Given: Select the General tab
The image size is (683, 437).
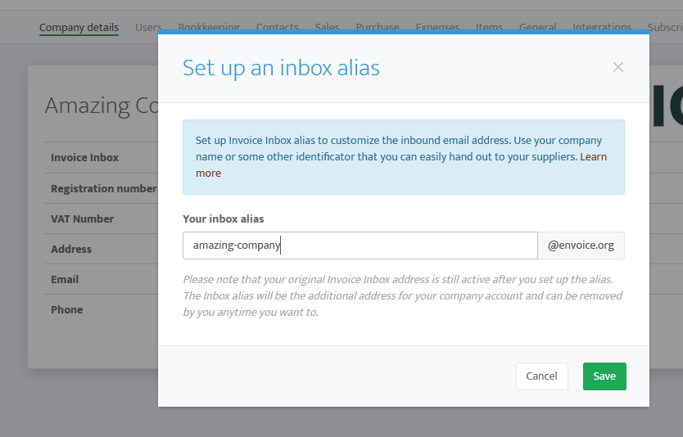Looking at the screenshot, I should pyautogui.click(x=537, y=27).
